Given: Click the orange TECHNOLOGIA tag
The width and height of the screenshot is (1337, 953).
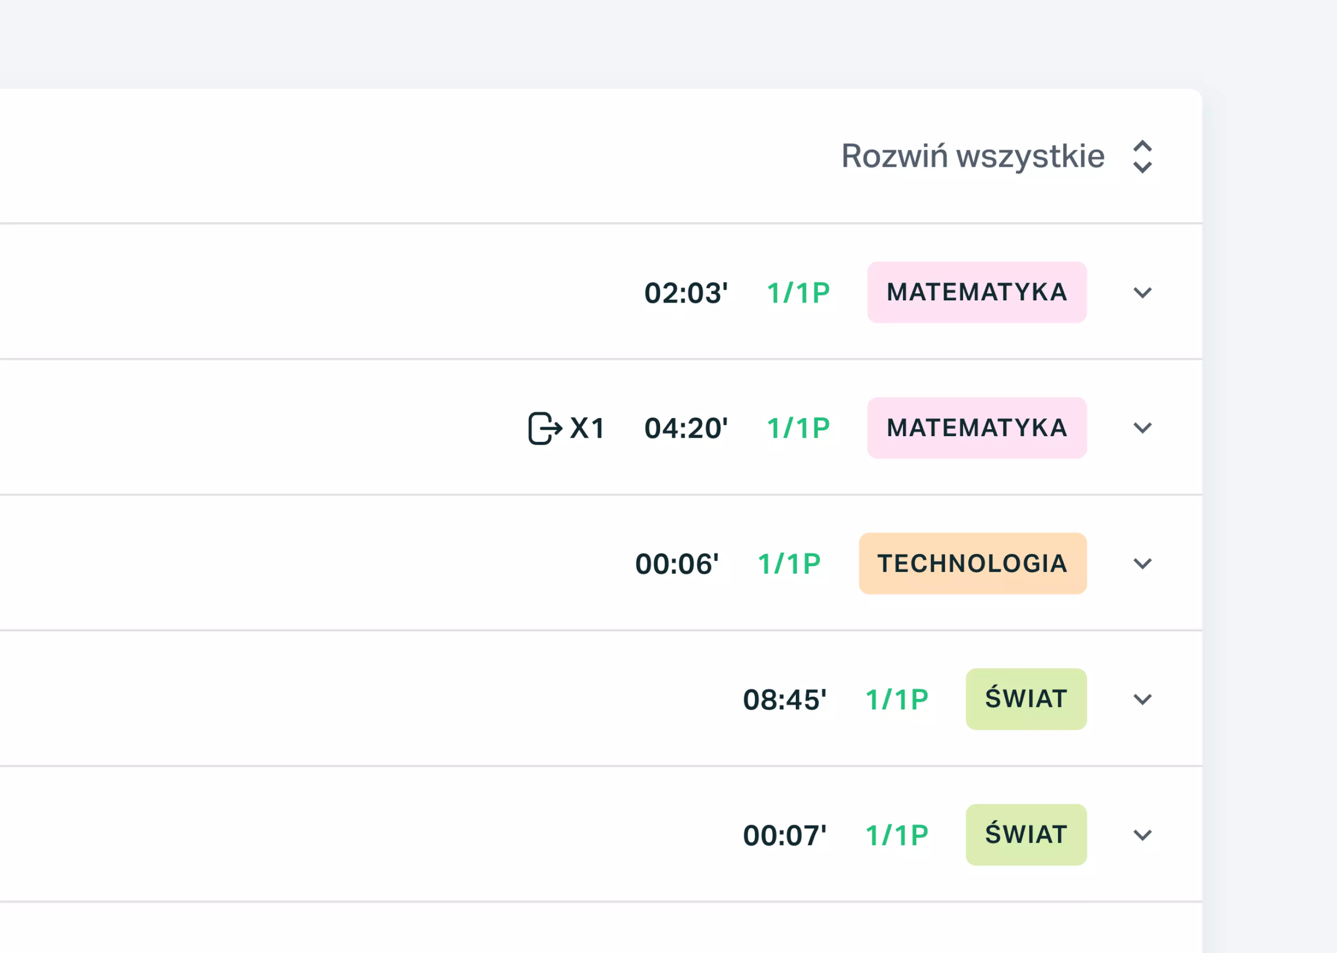Looking at the screenshot, I should tap(973, 563).
